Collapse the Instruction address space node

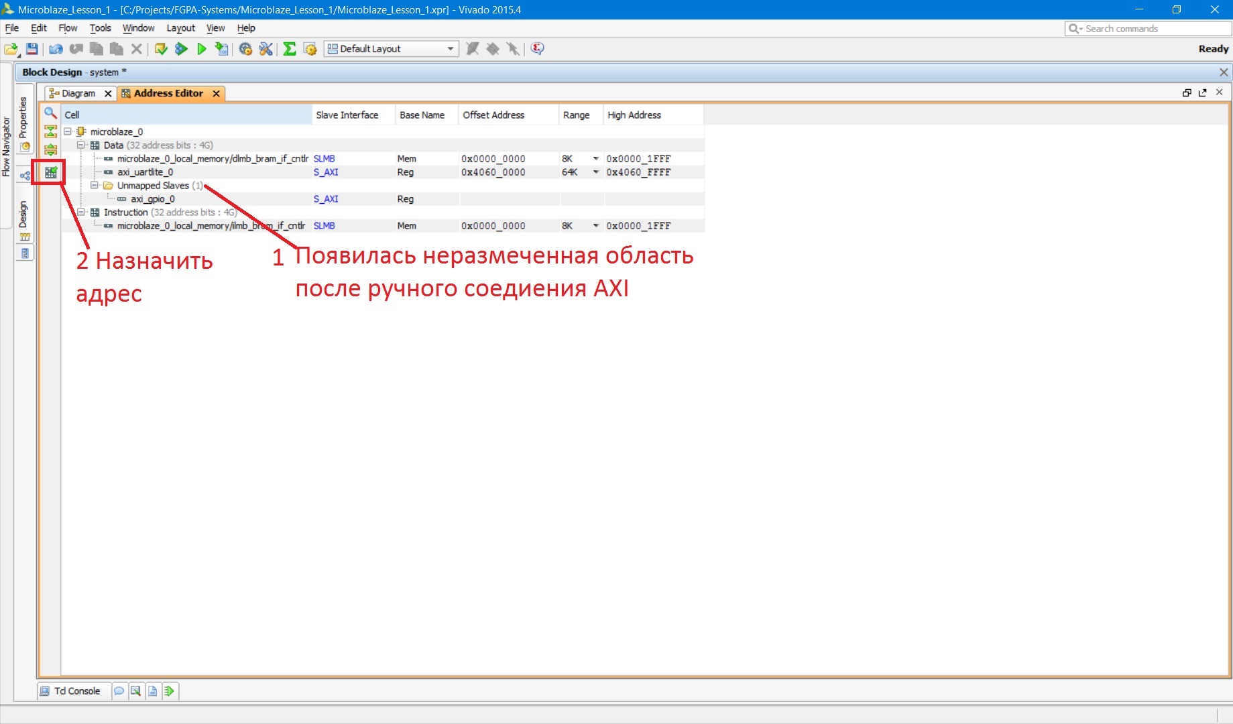pos(81,213)
